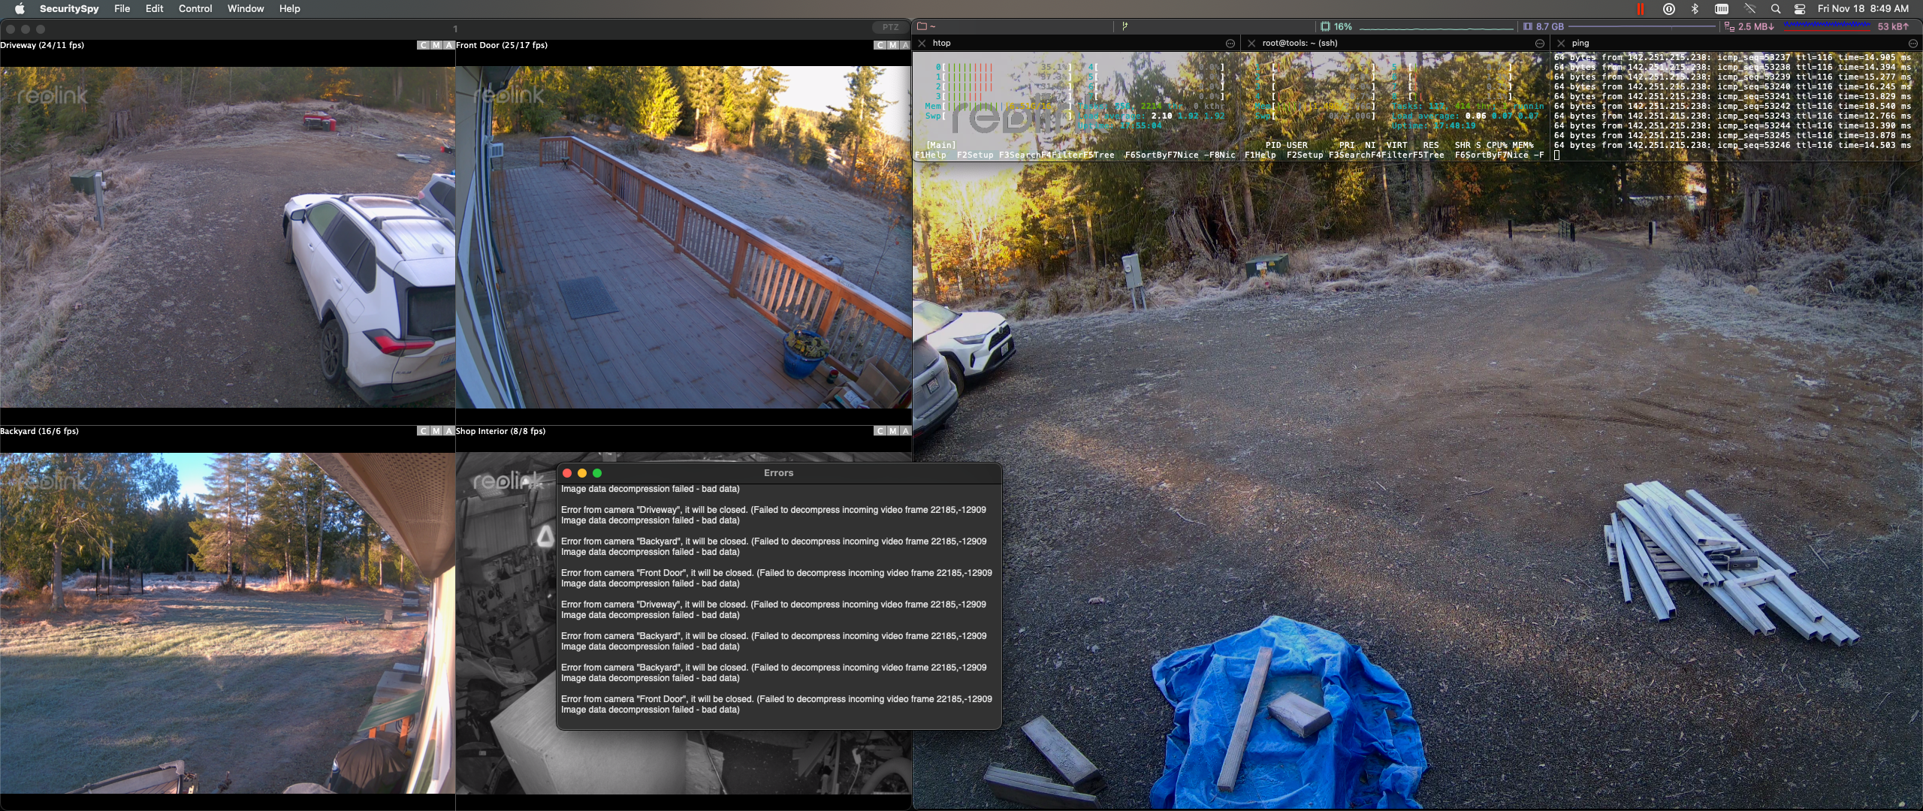Click the date and time Fri Nov 18 8:49 AM

pyautogui.click(x=1863, y=8)
